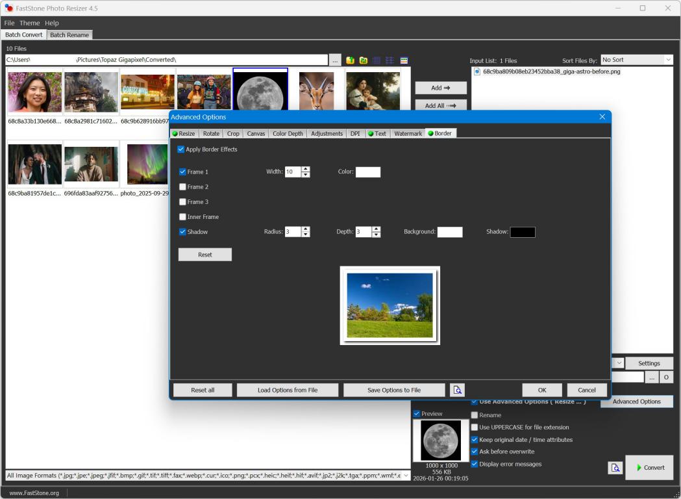Toggle the Inner Frame checkbox

(182, 217)
